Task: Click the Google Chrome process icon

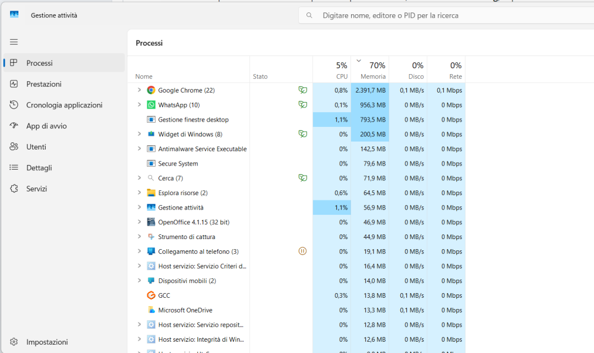Action: click(x=151, y=90)
